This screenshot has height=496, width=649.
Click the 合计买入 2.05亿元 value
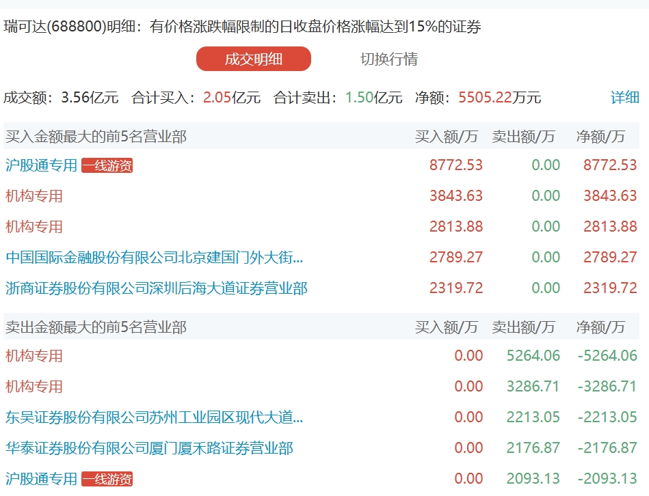click(232, 98)
